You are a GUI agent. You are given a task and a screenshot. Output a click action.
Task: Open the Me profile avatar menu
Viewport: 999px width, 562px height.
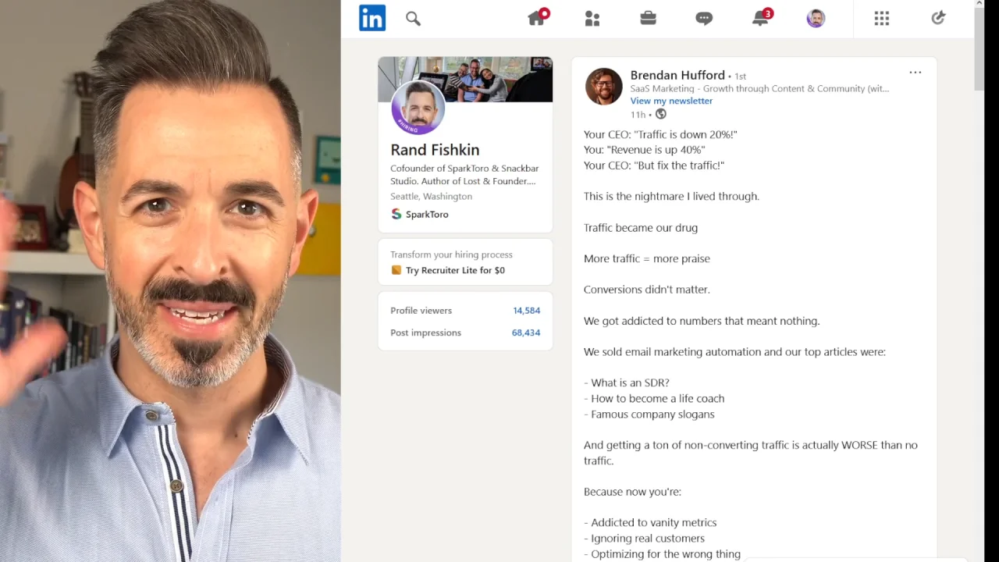tap(816, 19)
